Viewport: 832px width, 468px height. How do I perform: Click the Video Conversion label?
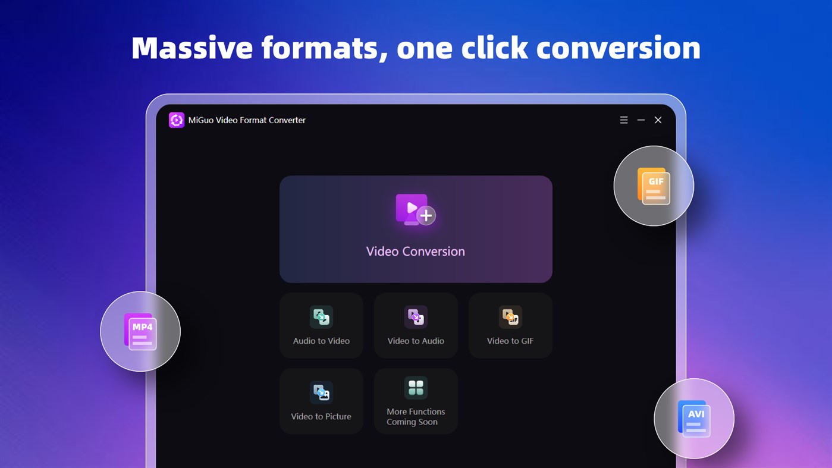point(416,251)
